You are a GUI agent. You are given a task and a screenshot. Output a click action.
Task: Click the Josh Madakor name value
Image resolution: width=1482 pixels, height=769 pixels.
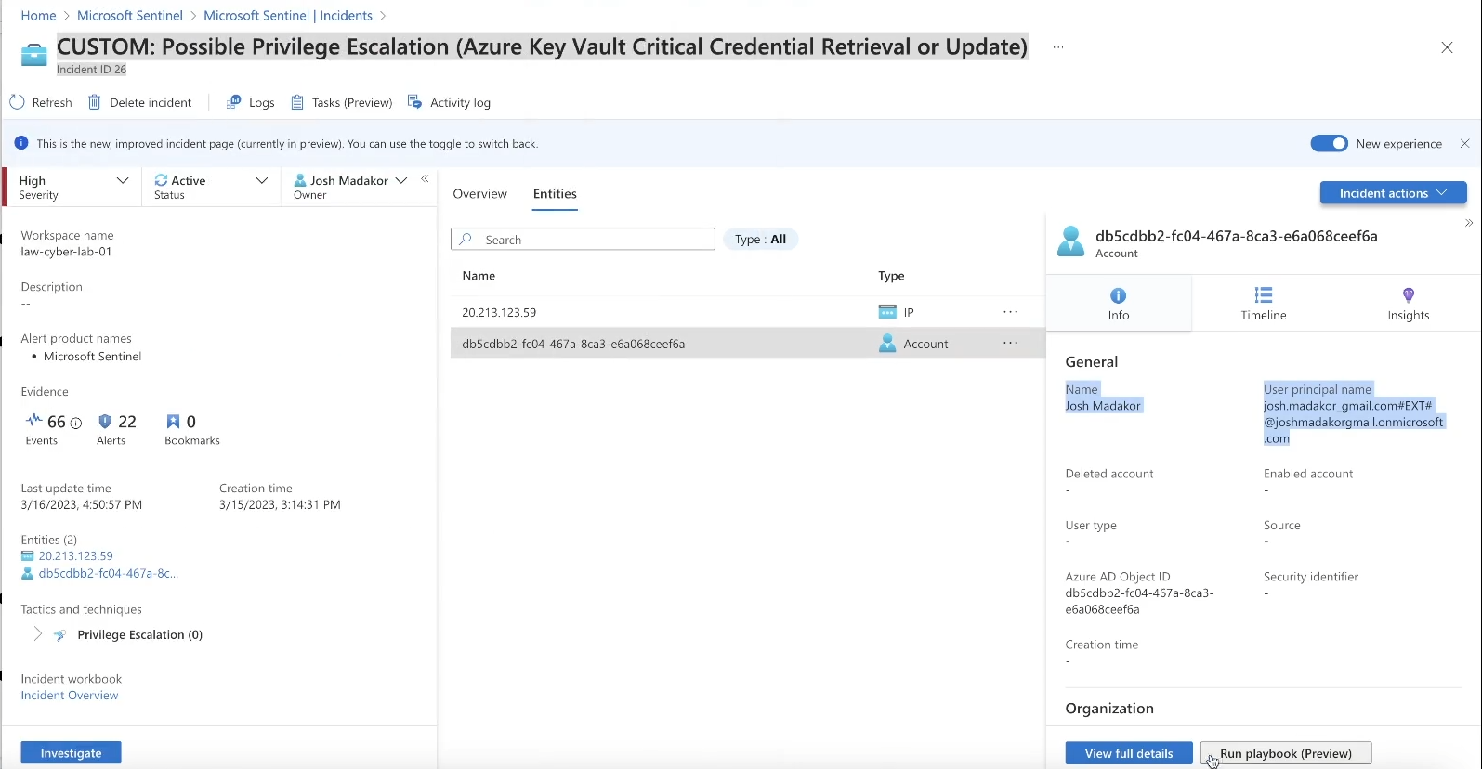click(1103, 406)
